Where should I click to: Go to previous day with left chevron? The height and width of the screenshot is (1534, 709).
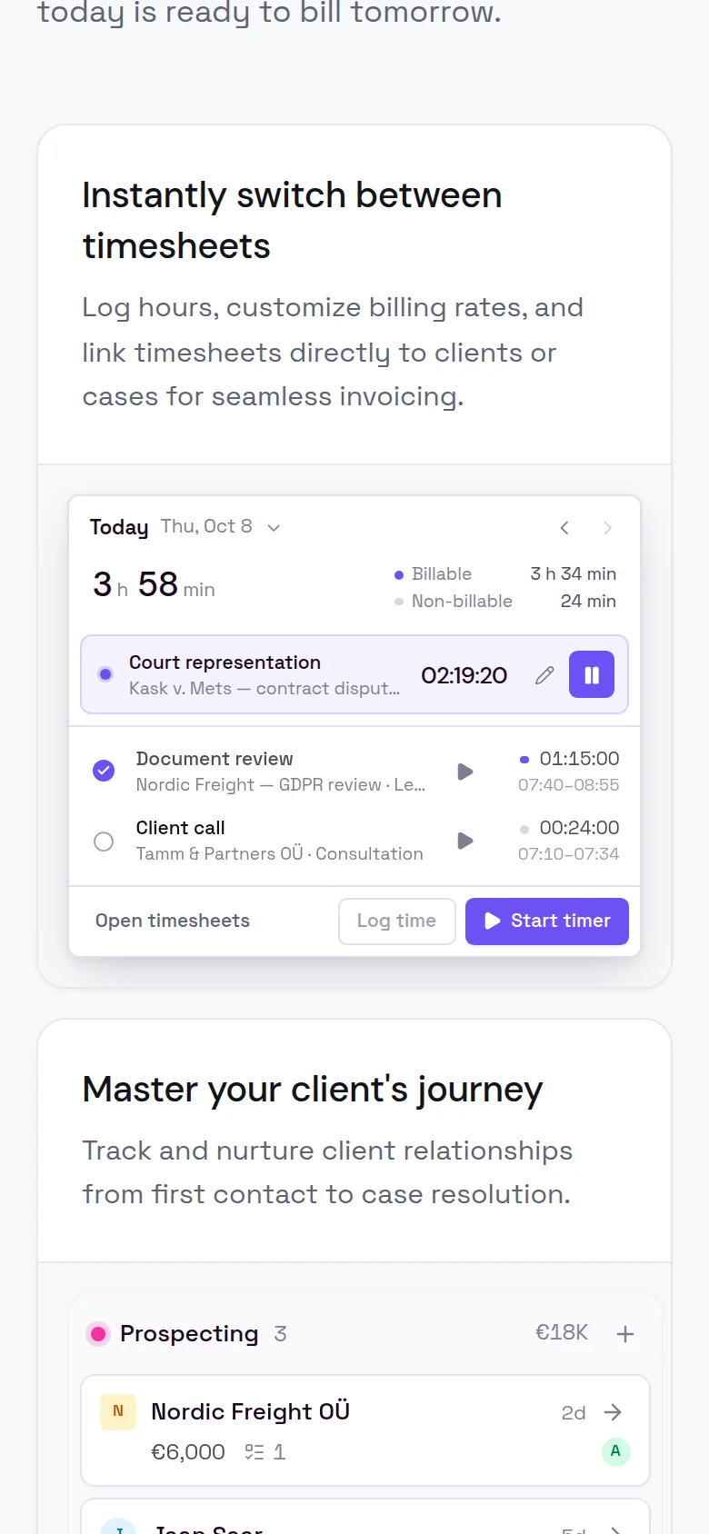(564, 527)
